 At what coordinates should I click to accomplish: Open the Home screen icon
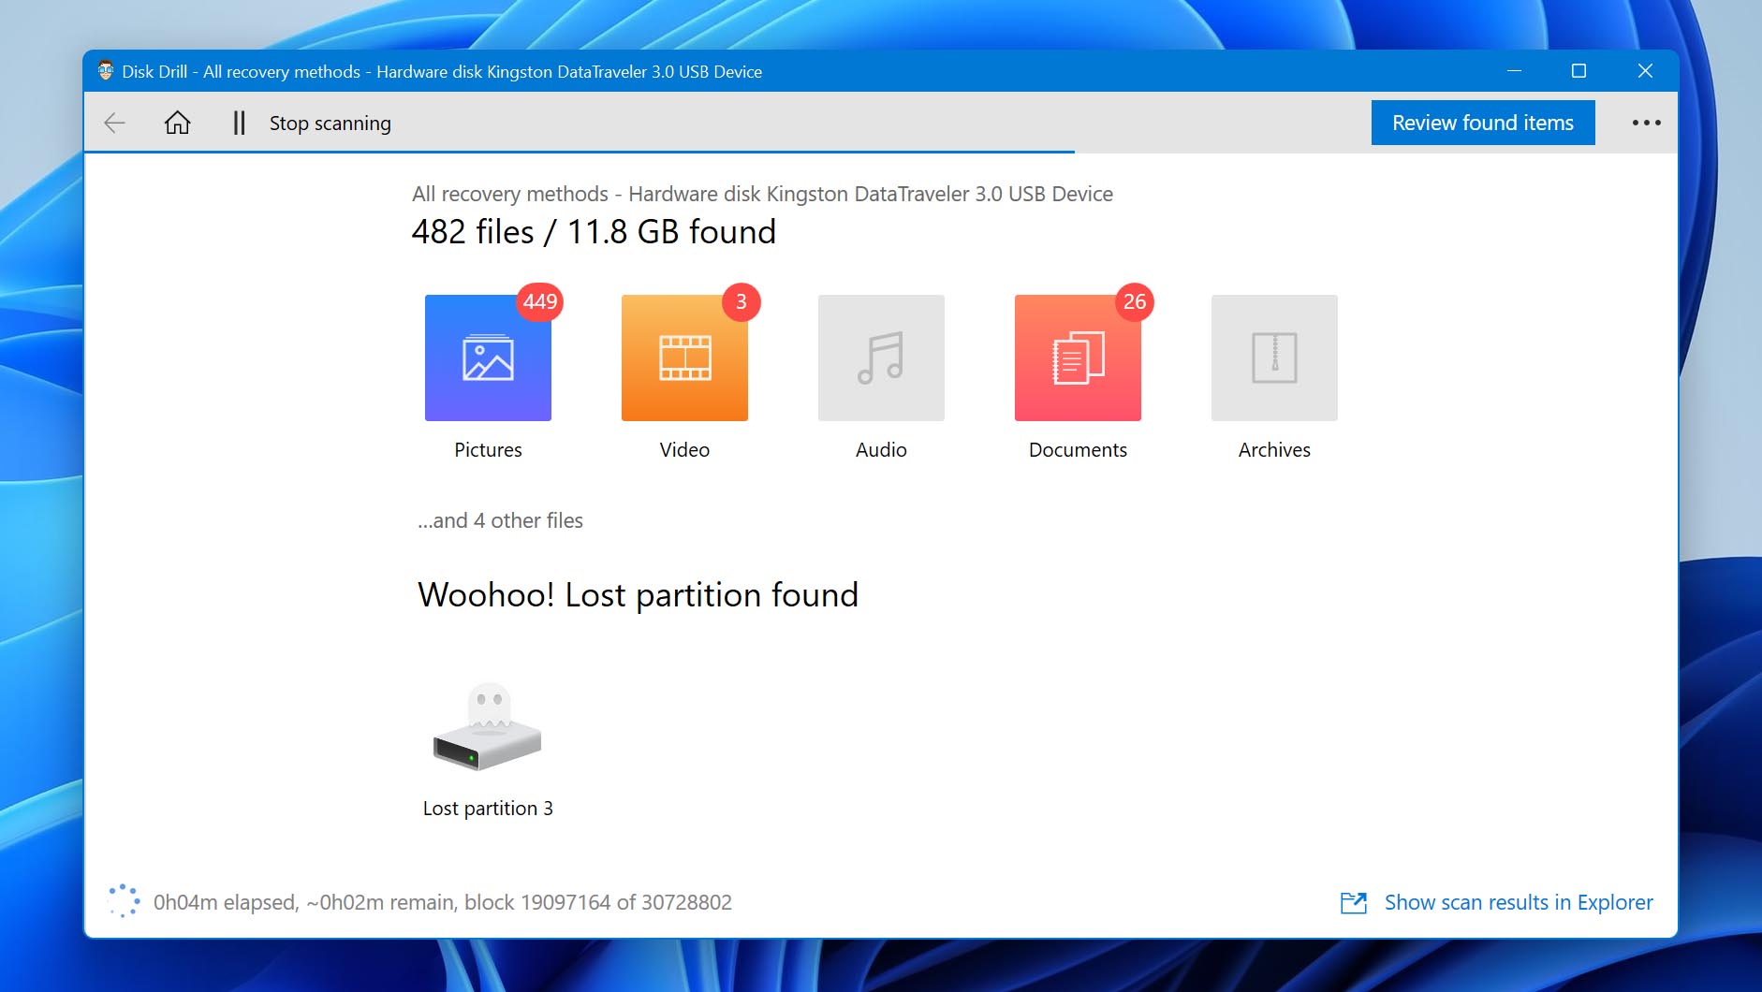[x=177, y=123]
